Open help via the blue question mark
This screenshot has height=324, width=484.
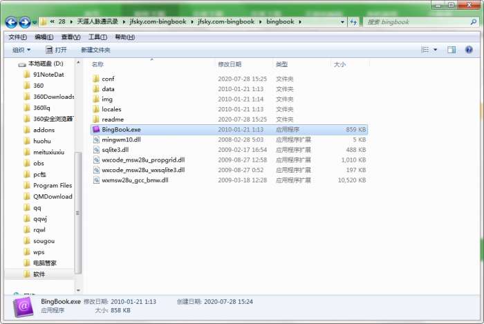point(469,50)
